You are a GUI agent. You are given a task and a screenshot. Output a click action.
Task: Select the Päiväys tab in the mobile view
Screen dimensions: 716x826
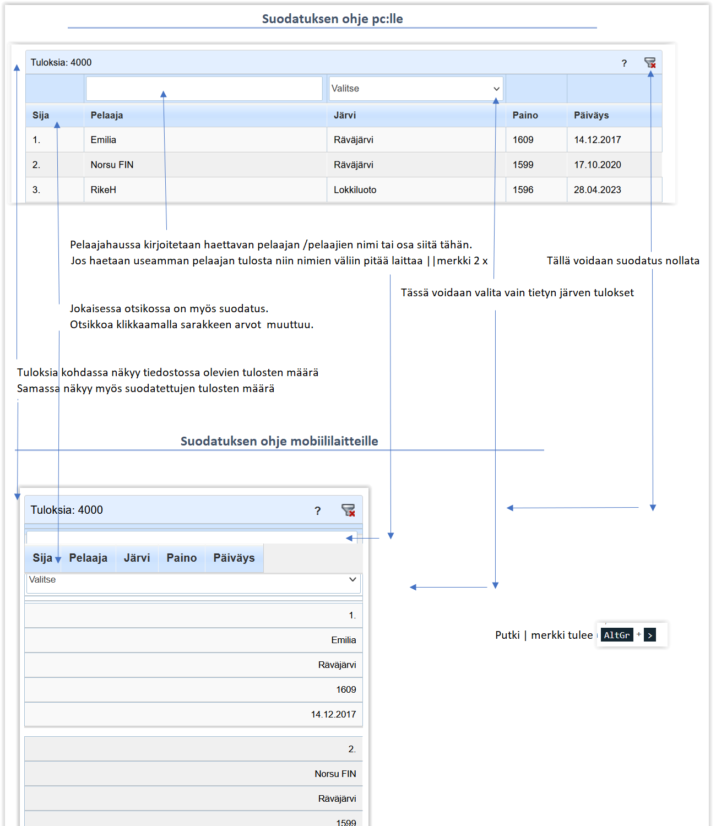tap(234, 558)
